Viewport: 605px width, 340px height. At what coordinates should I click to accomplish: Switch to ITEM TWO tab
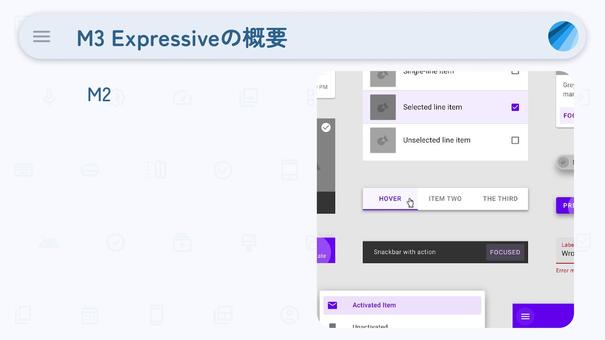click(445, 199)
